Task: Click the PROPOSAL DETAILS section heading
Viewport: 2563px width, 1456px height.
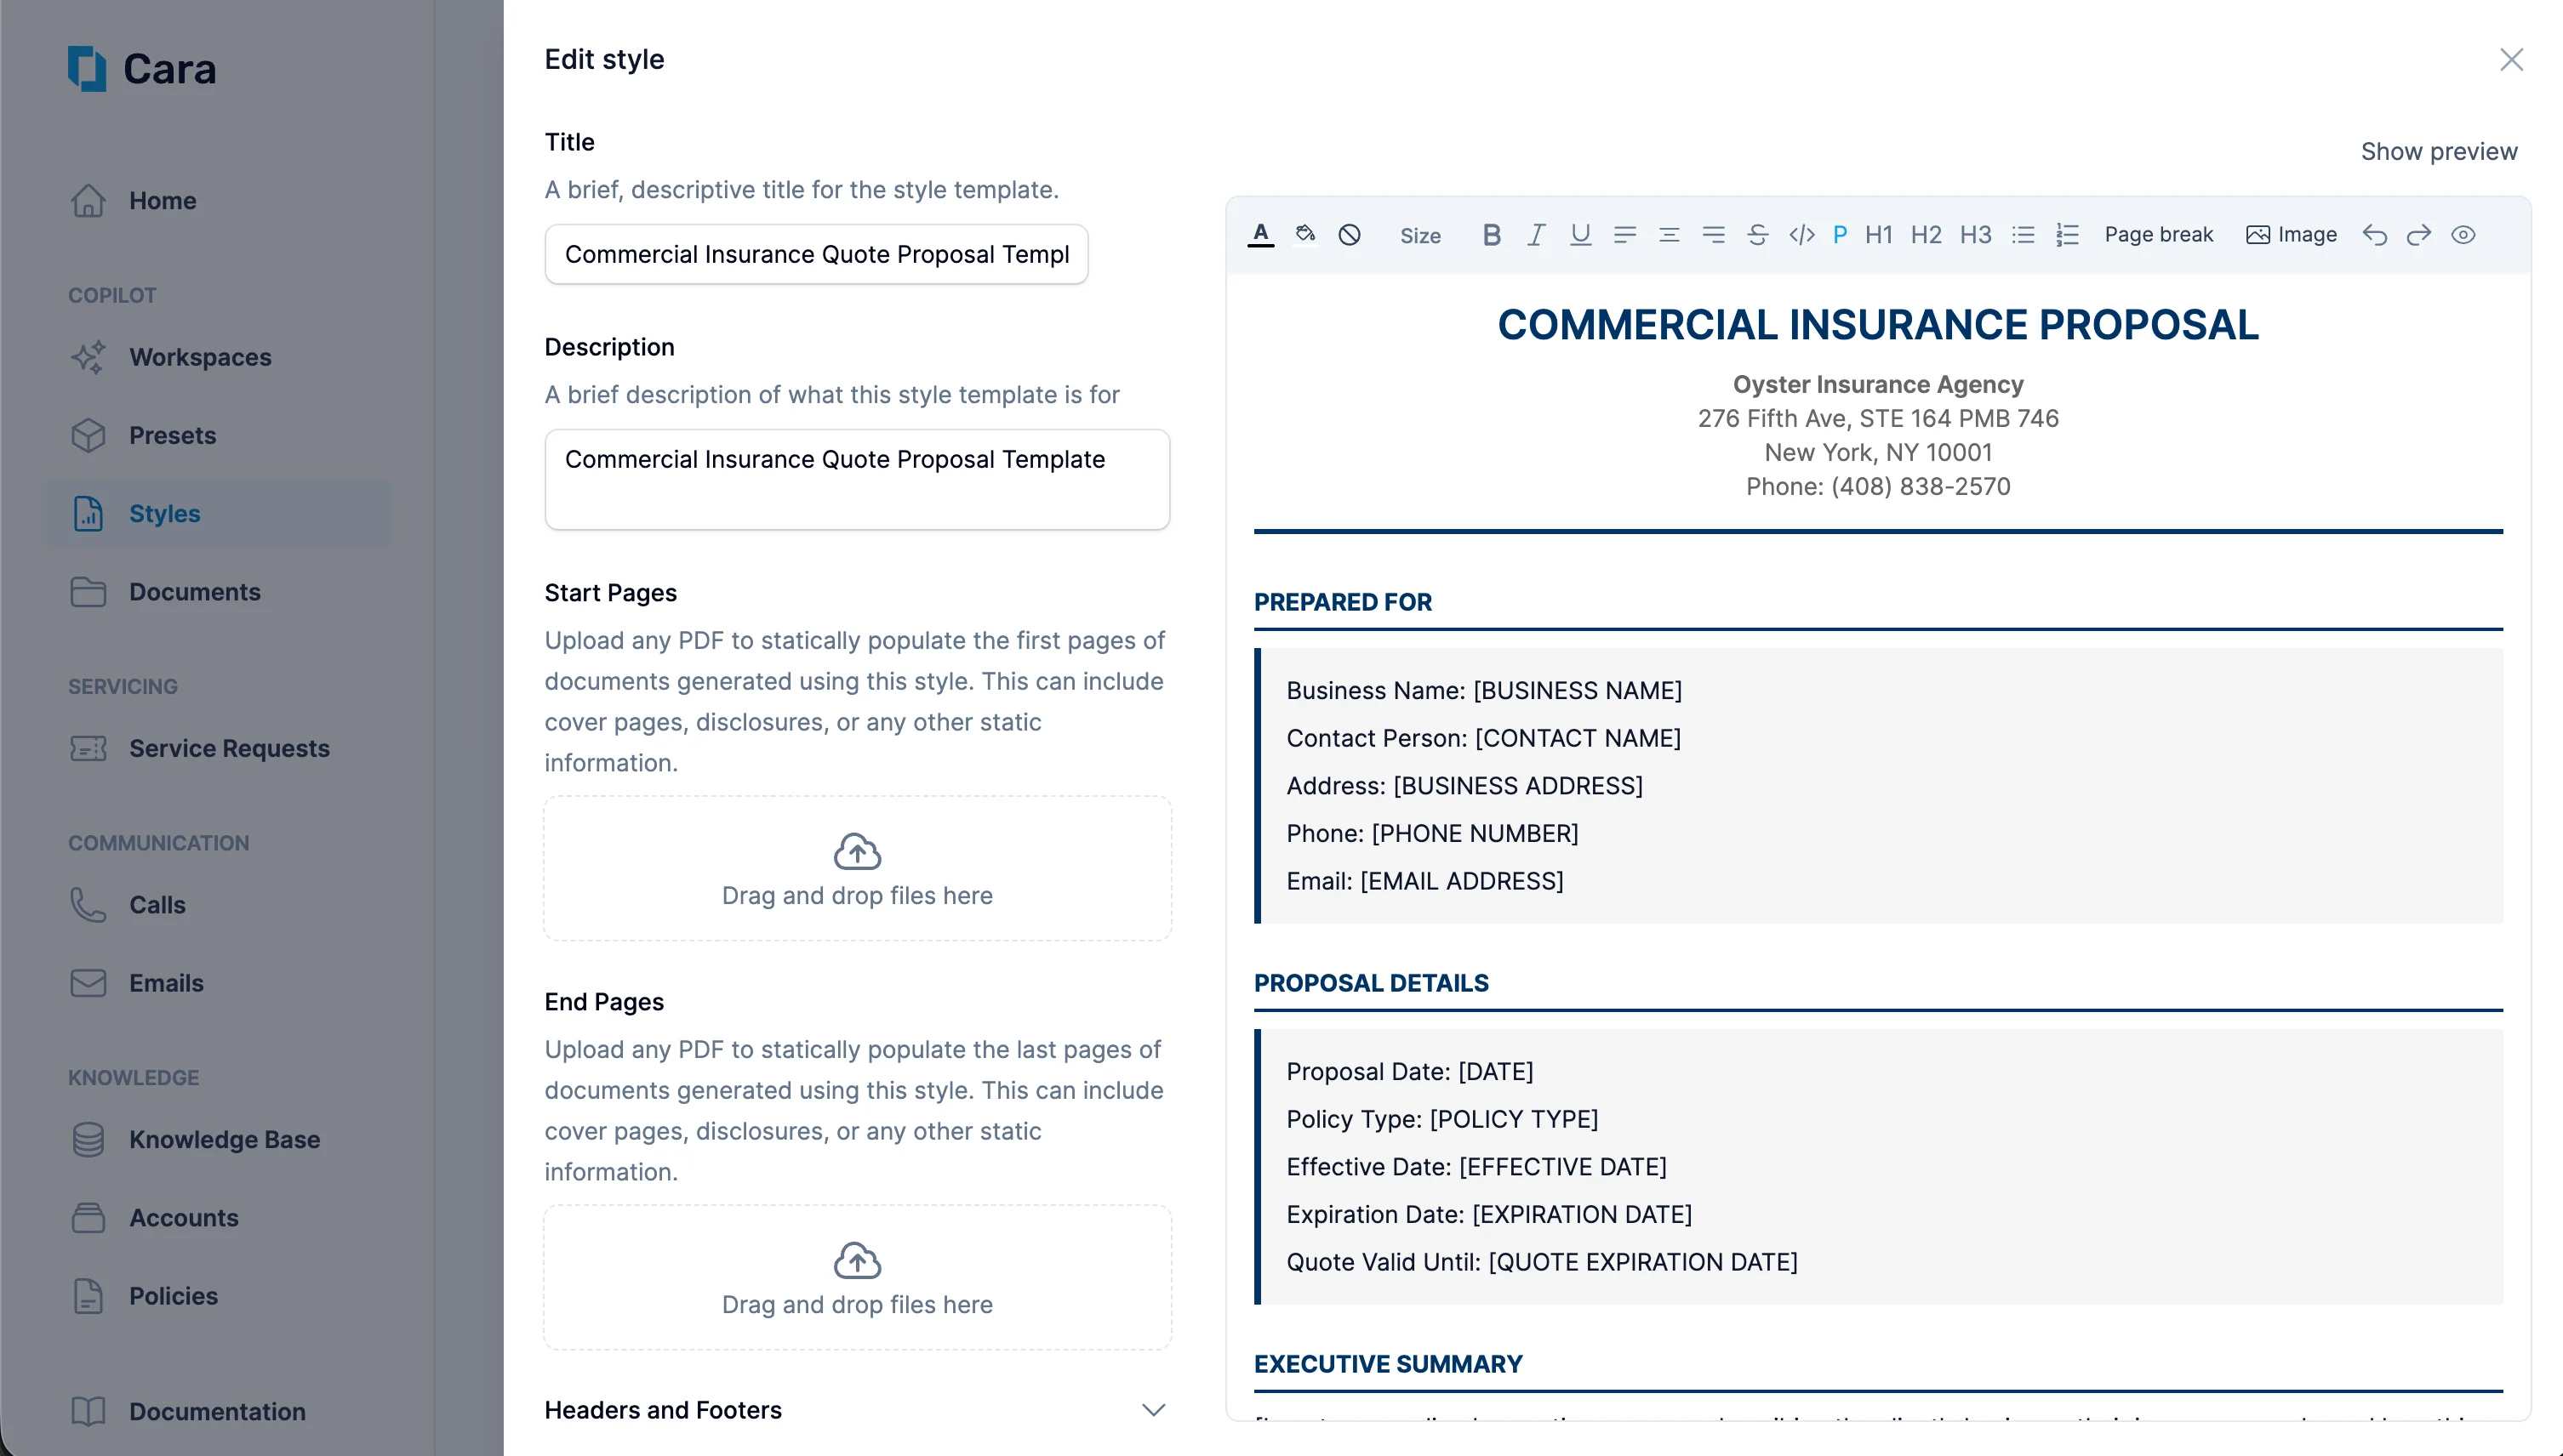Action: coord(1372,983)
